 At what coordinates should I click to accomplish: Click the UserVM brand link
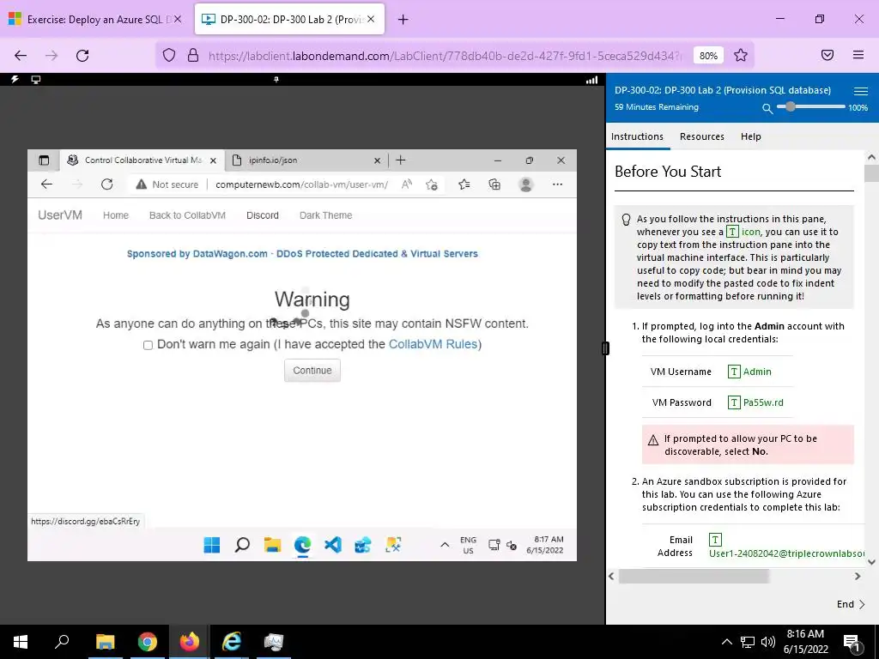click(60, 215)
